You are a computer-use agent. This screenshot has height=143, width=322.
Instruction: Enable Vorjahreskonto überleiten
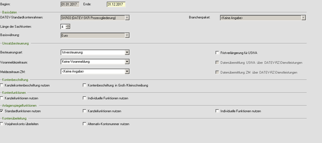(x=2, y=124)
